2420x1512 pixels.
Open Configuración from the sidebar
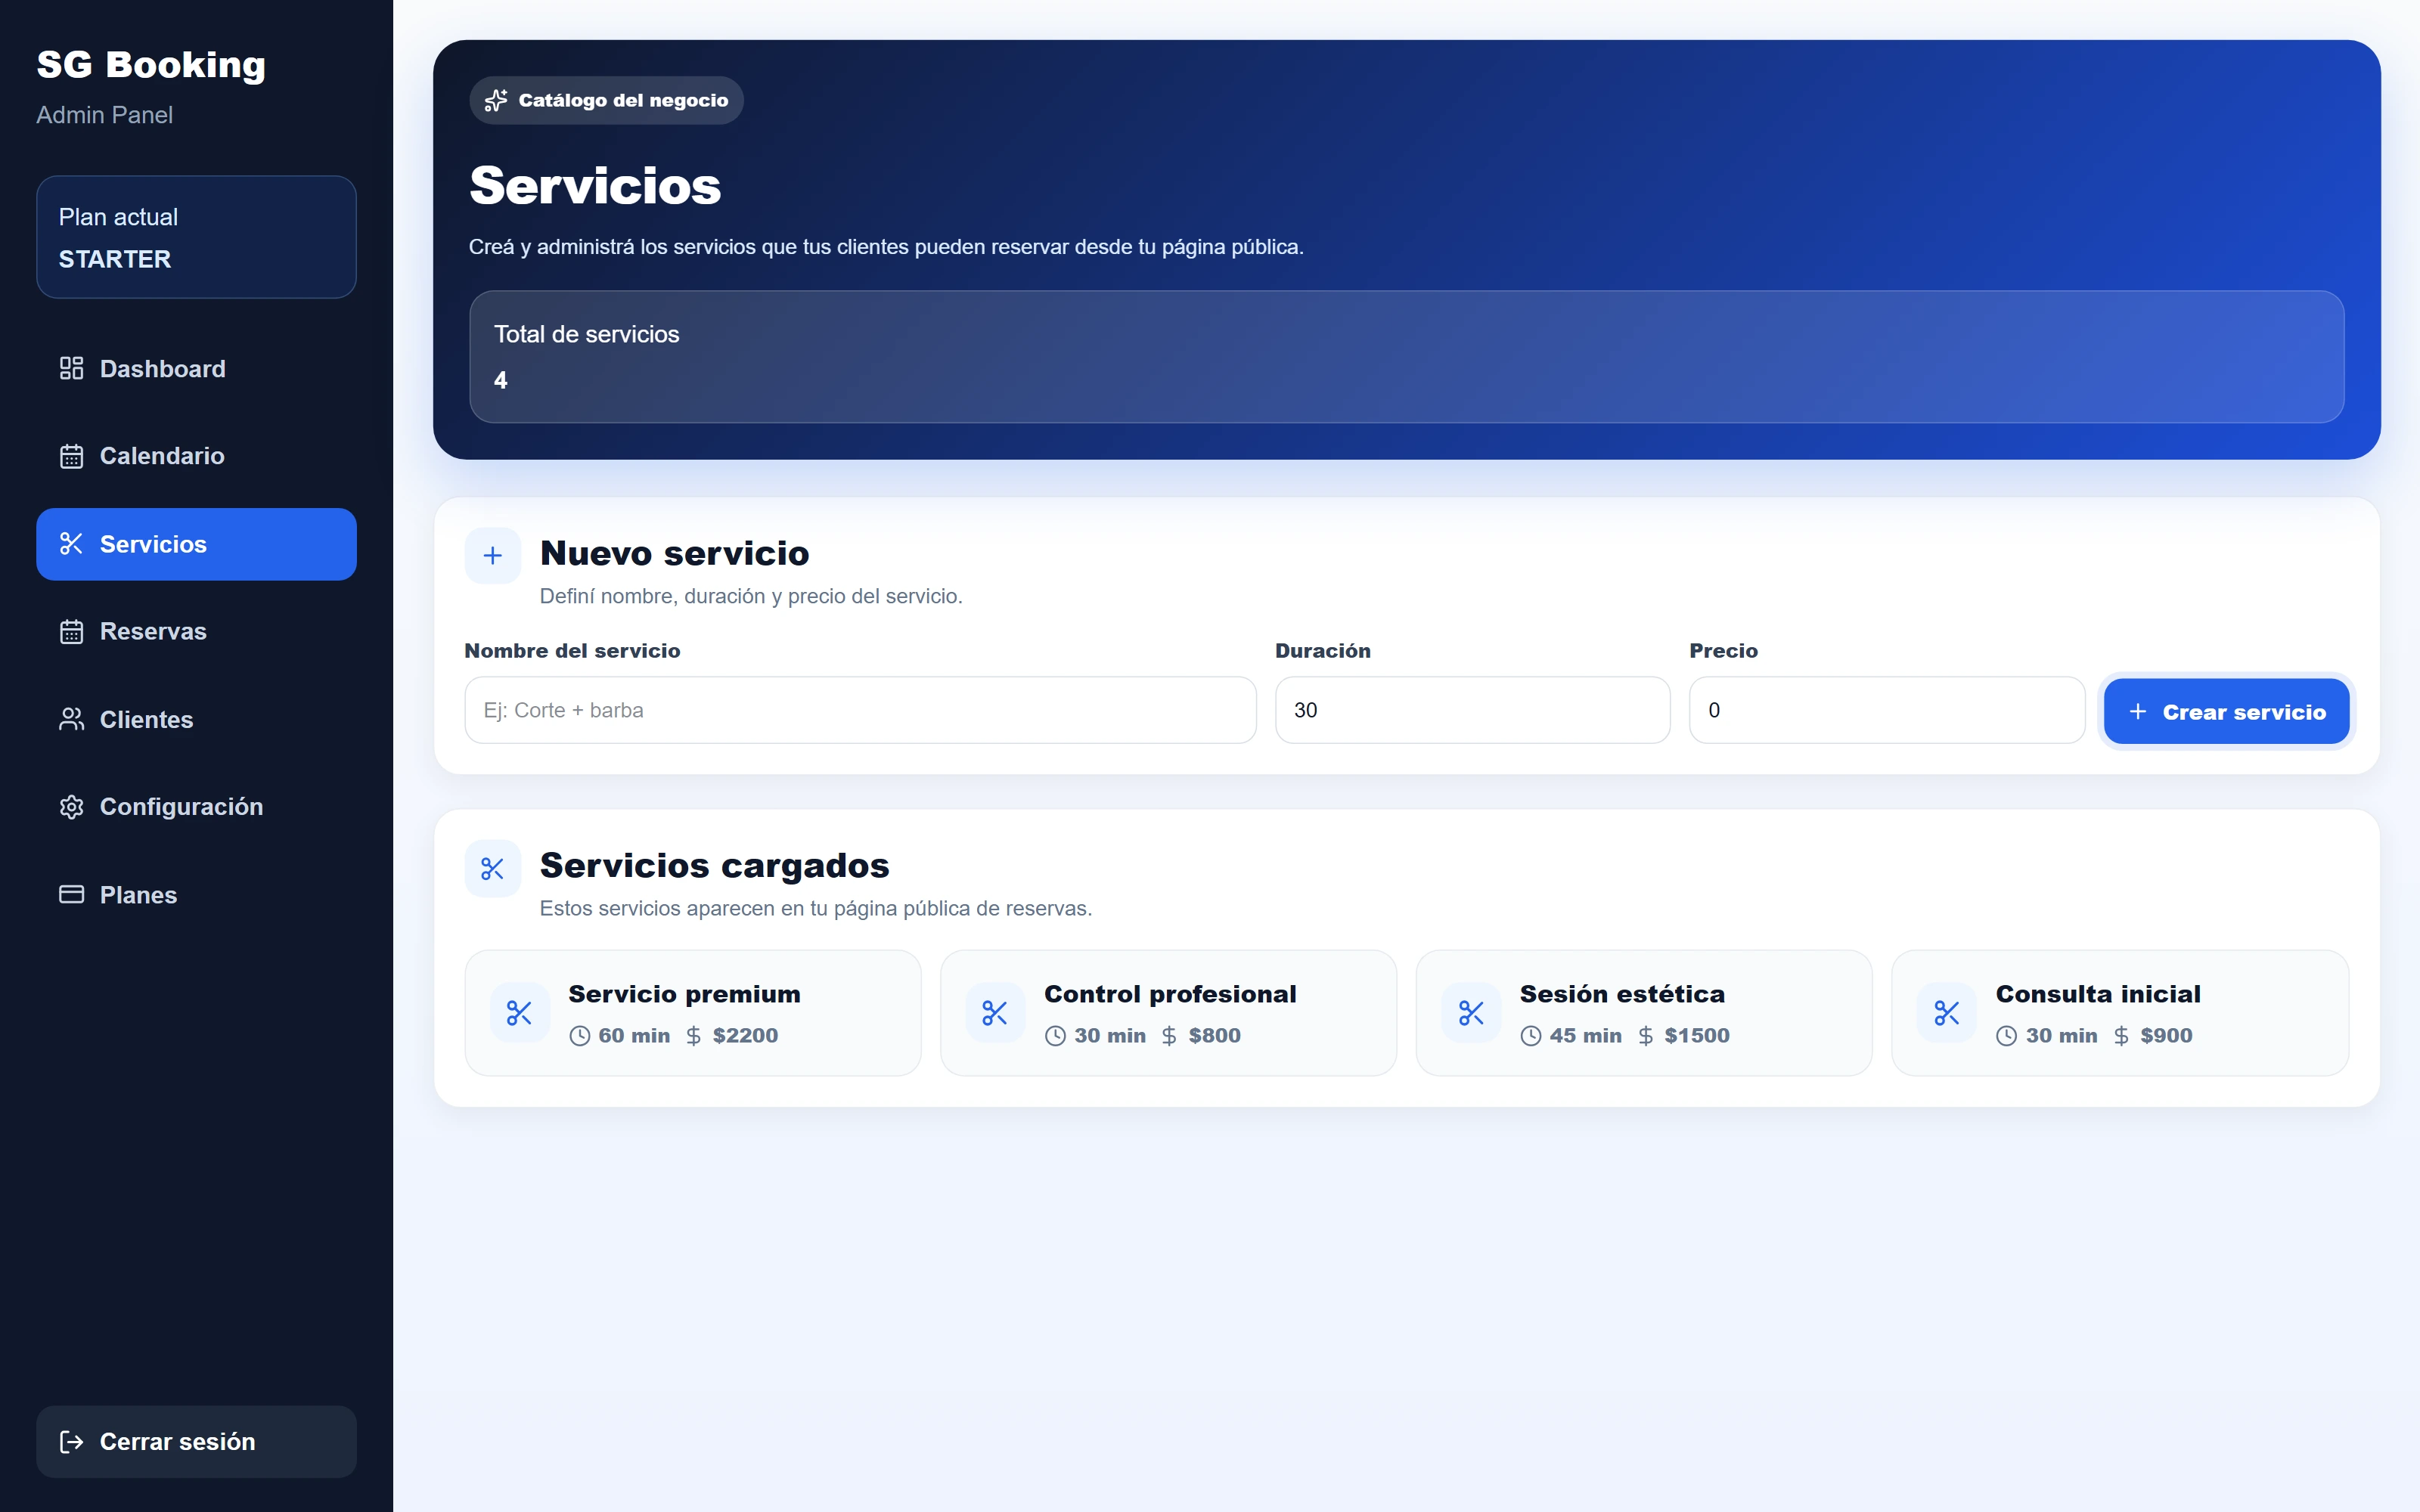(196, 807)
